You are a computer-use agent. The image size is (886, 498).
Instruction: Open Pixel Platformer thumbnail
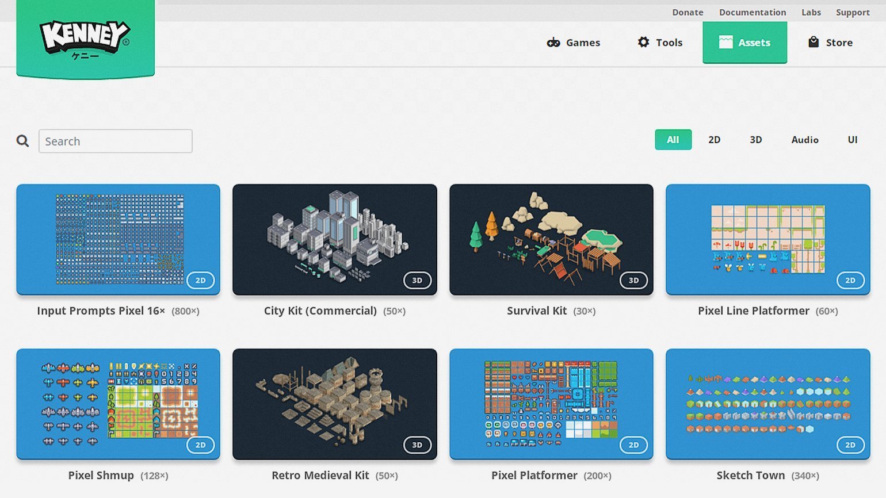coord(551,404)
